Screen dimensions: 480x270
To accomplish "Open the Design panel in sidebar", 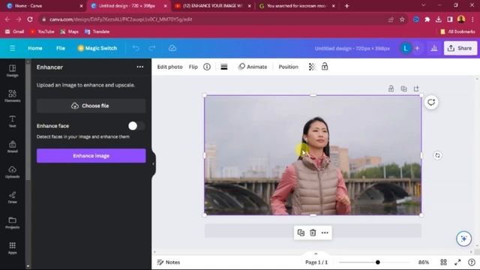I will coord(12,70).
